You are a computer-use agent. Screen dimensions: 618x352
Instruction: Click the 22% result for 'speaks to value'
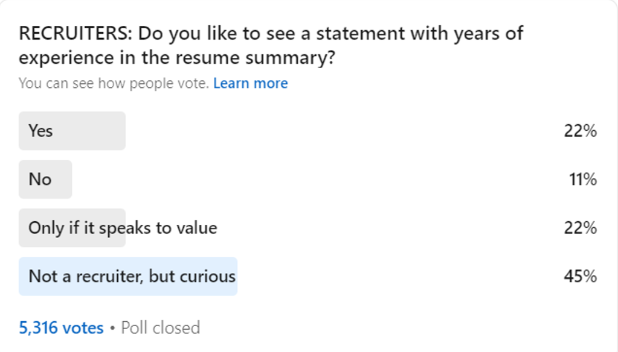click(x=580, y=228)
